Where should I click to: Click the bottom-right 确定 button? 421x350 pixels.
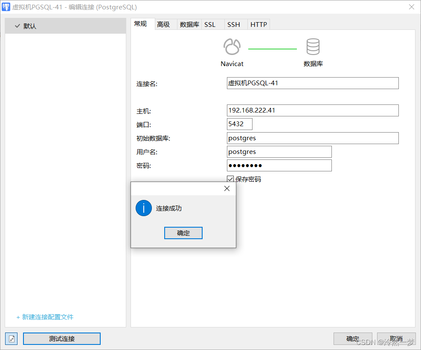pos(353,339)
